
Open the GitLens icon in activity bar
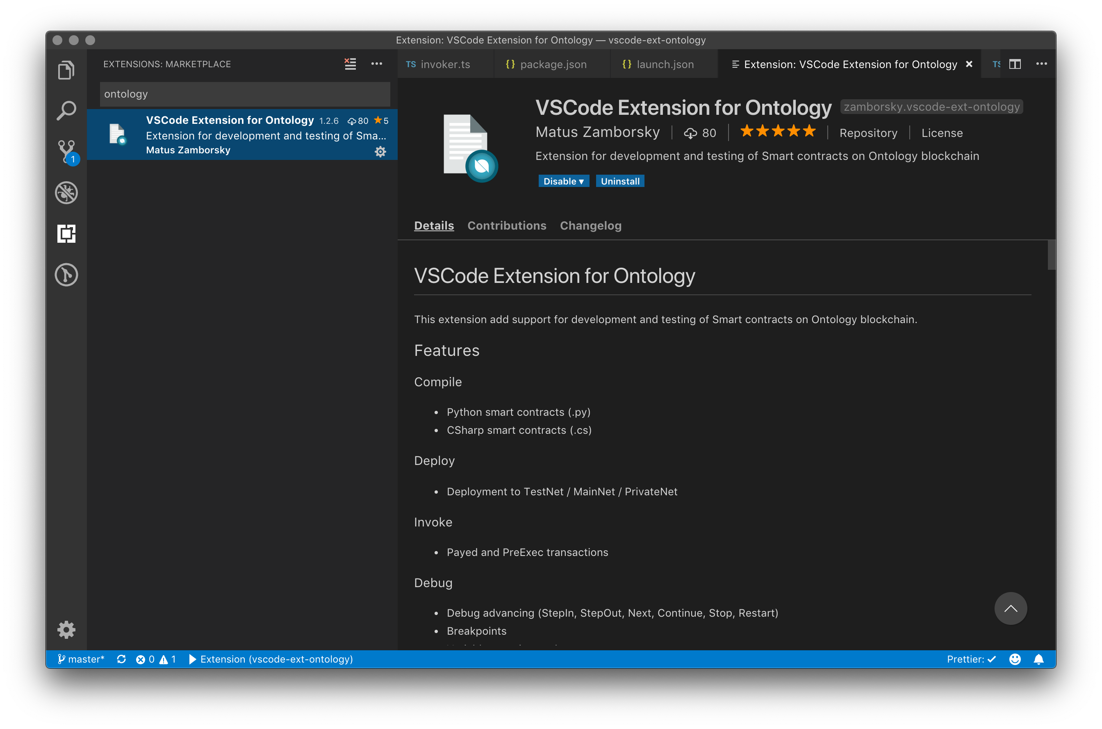[66, 274]
